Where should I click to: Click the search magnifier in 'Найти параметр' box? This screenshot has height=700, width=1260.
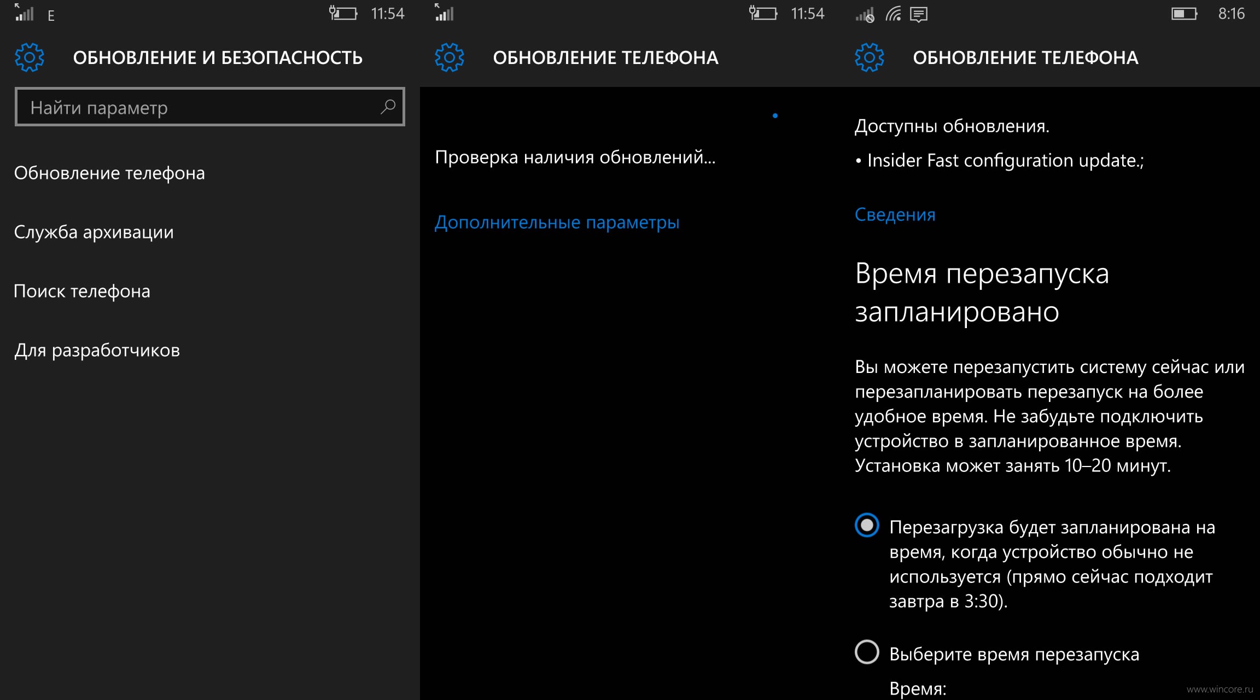(388, 107)
